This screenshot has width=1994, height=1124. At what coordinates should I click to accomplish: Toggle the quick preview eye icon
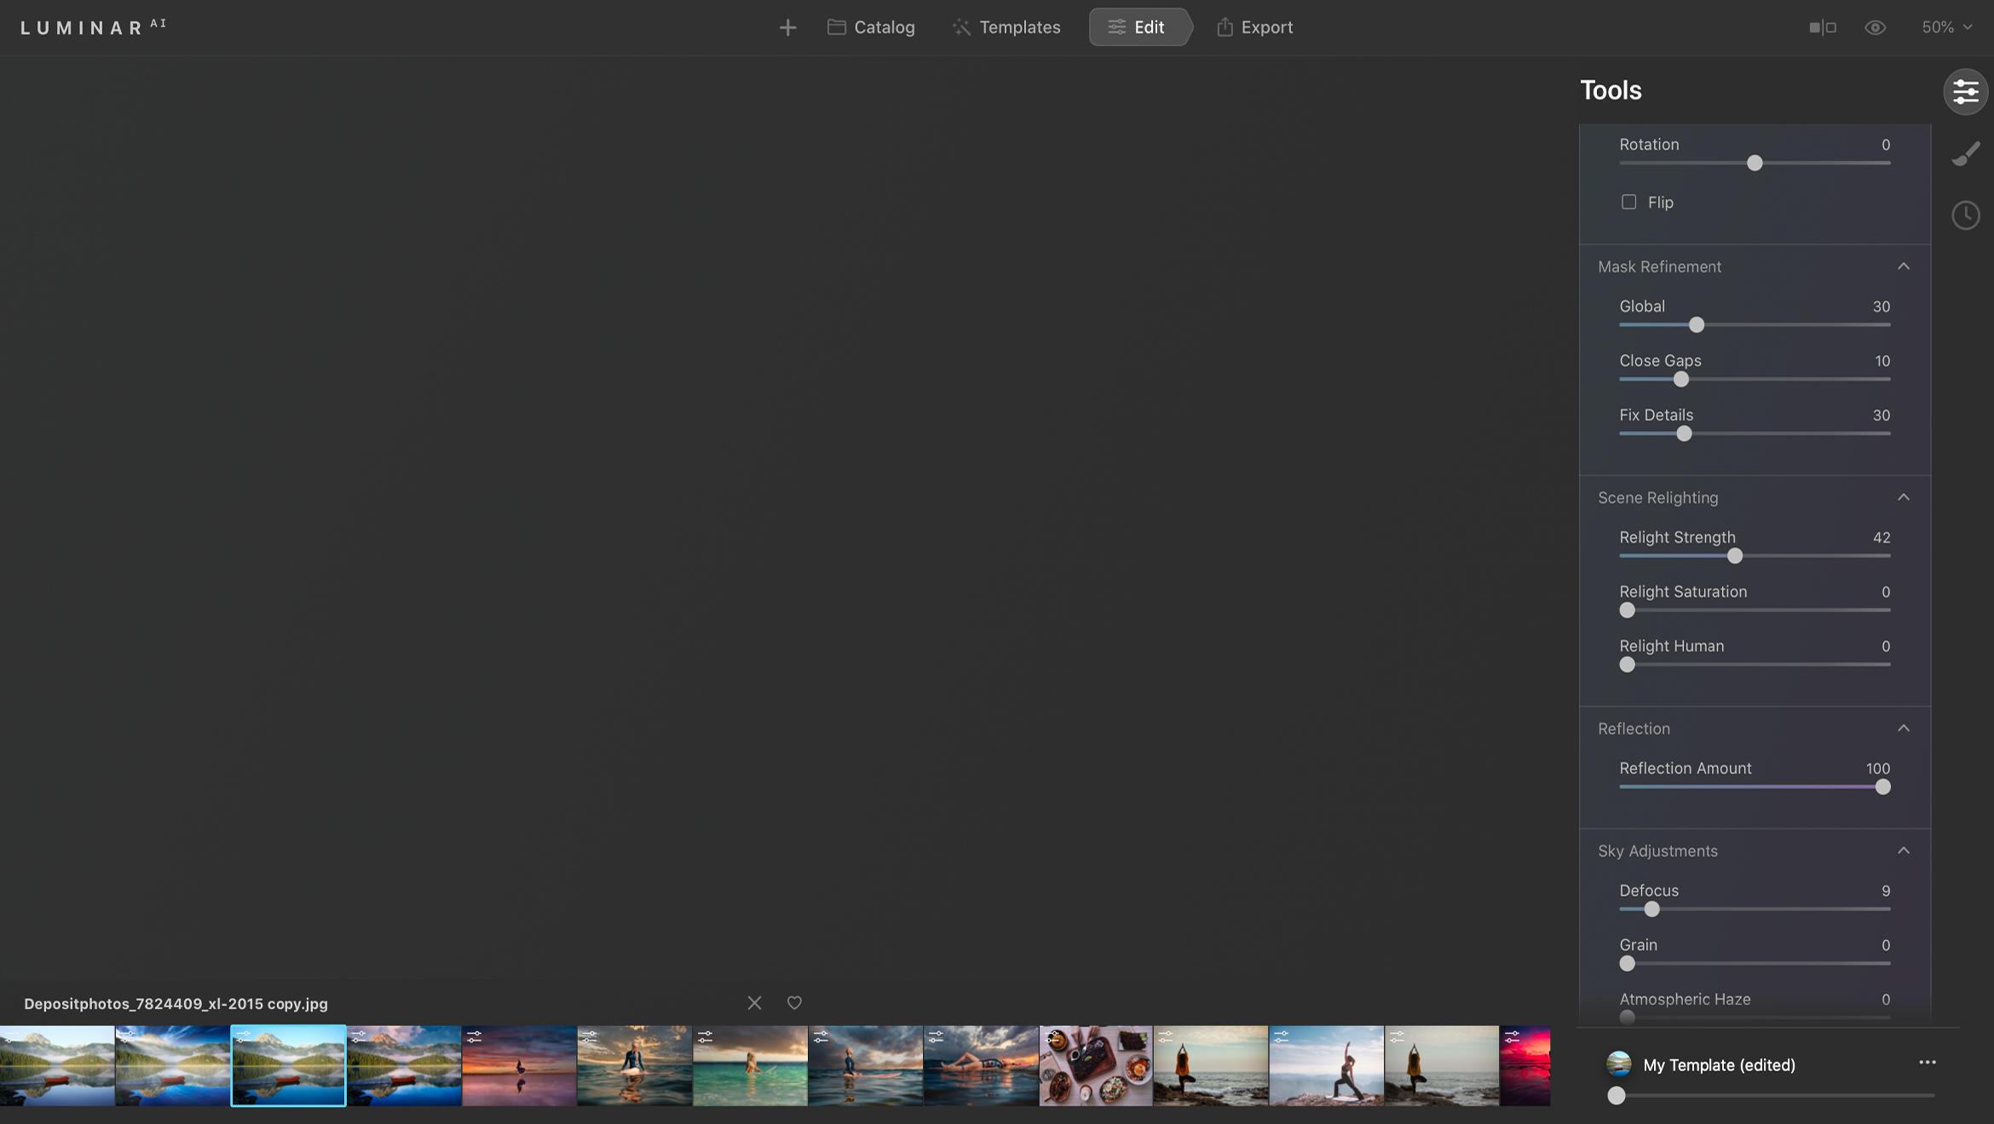[x=1875, y=26]
